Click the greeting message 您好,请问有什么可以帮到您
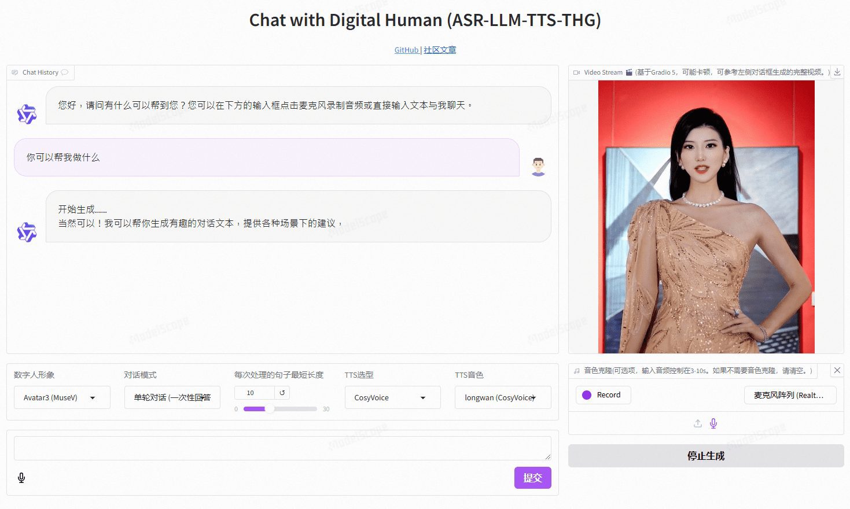Image resolution: width=850 pixels, height=509 pixels. coord(299,105)
